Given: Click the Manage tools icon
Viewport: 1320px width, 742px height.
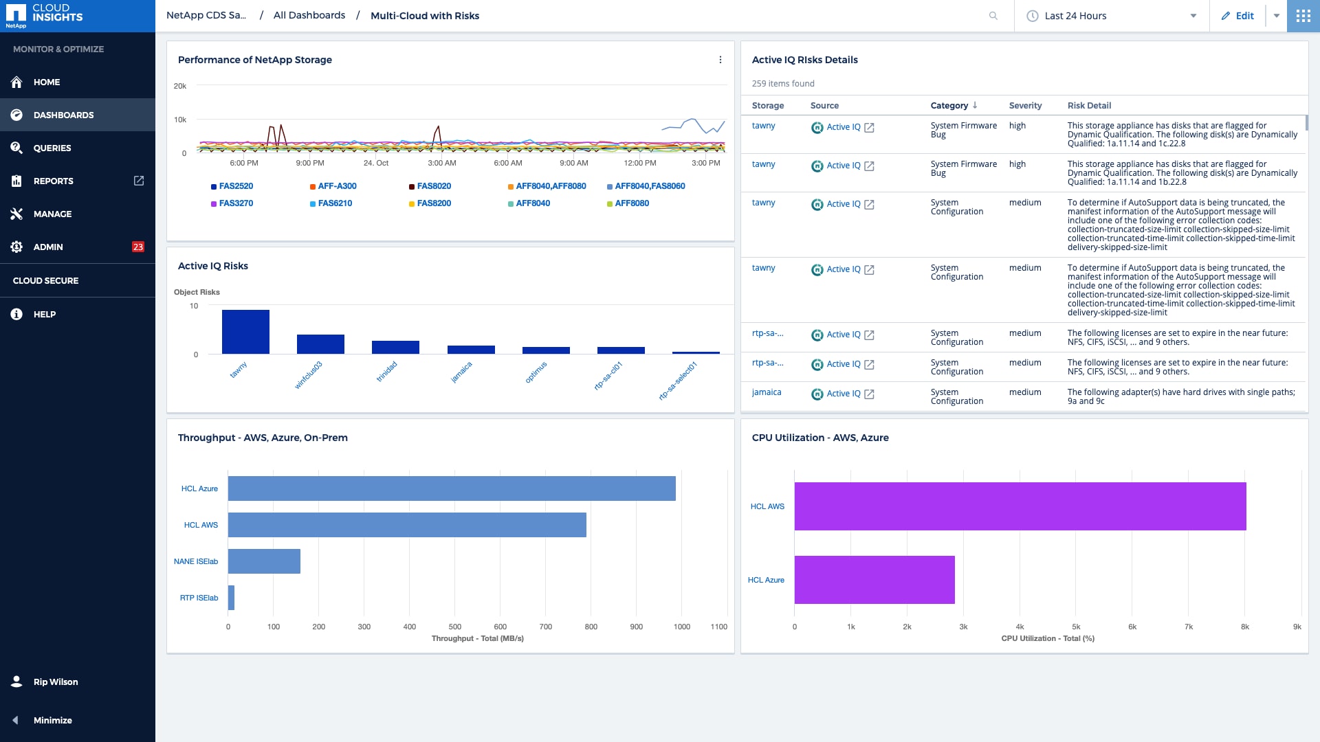Looking at the screenshot, I should [x=16, y=214].
